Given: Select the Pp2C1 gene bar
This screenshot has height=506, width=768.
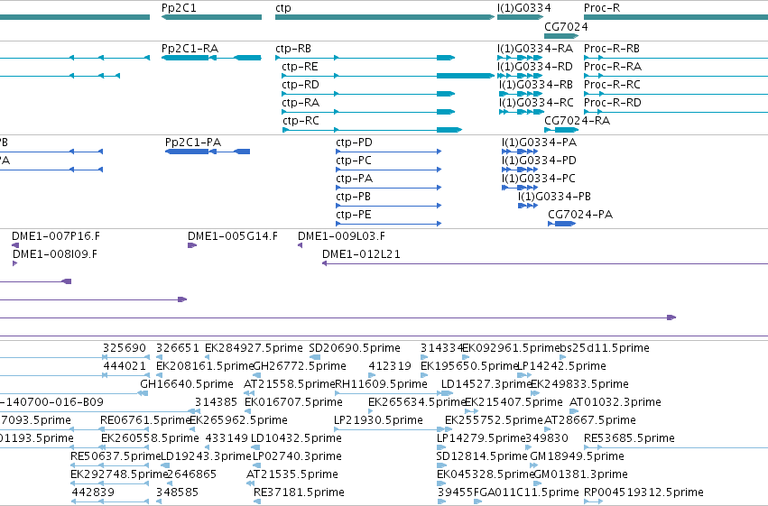Looking at the screenshot, I should (x=211, y=17).
